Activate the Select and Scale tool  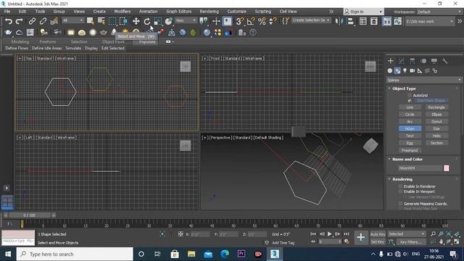158,21
